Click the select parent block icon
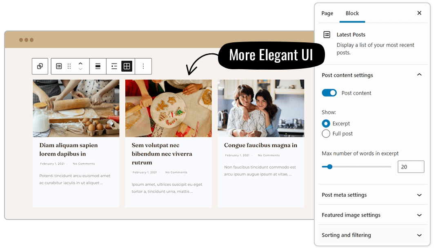 click(40, 66)
